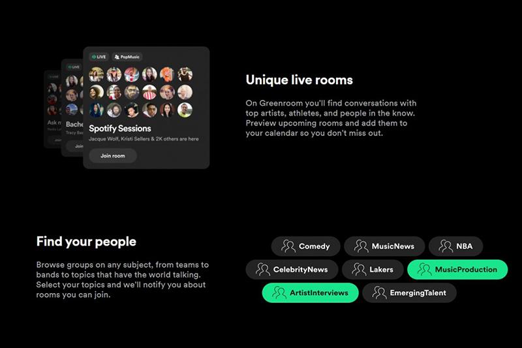522x348 pixels.
Task: Select the Comedy group chip
Action: pyautogui.click(x=305, y=246)
